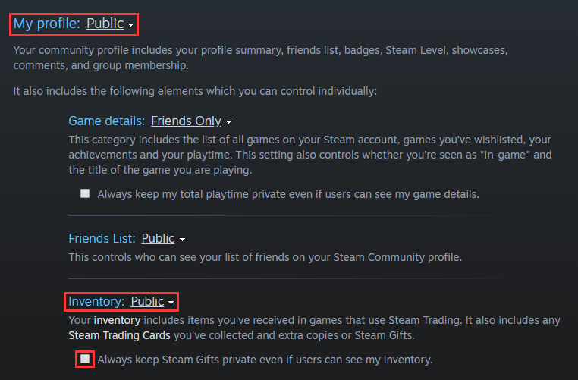Open the Friends List Public dropdown value

(x=158, y=238)
